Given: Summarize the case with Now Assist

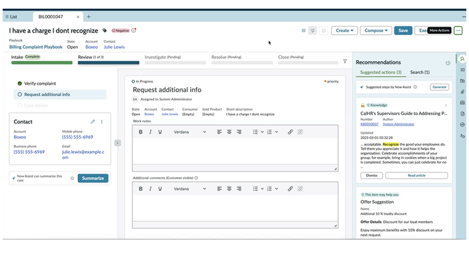Looking at the screenshot, I should [93, 178].
